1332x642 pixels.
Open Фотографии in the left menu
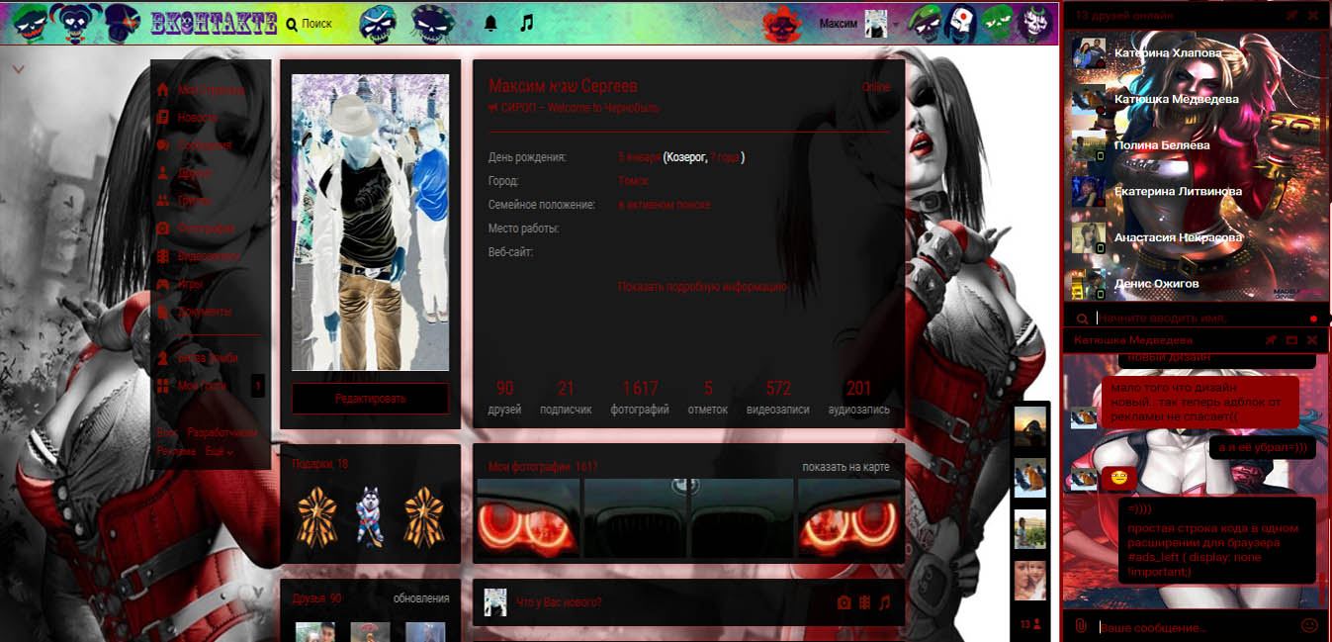click(198, 229)
